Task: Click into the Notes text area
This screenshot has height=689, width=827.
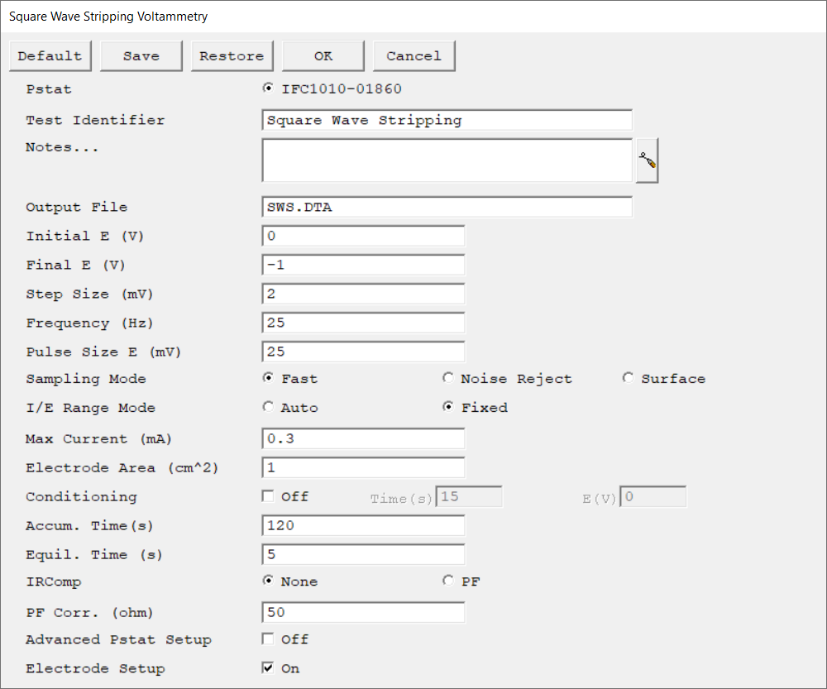Action: [447, 160]
